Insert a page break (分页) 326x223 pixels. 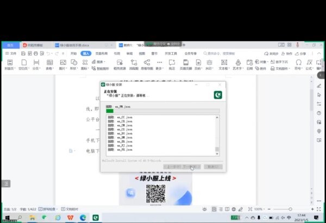click(x=36, y=65)
